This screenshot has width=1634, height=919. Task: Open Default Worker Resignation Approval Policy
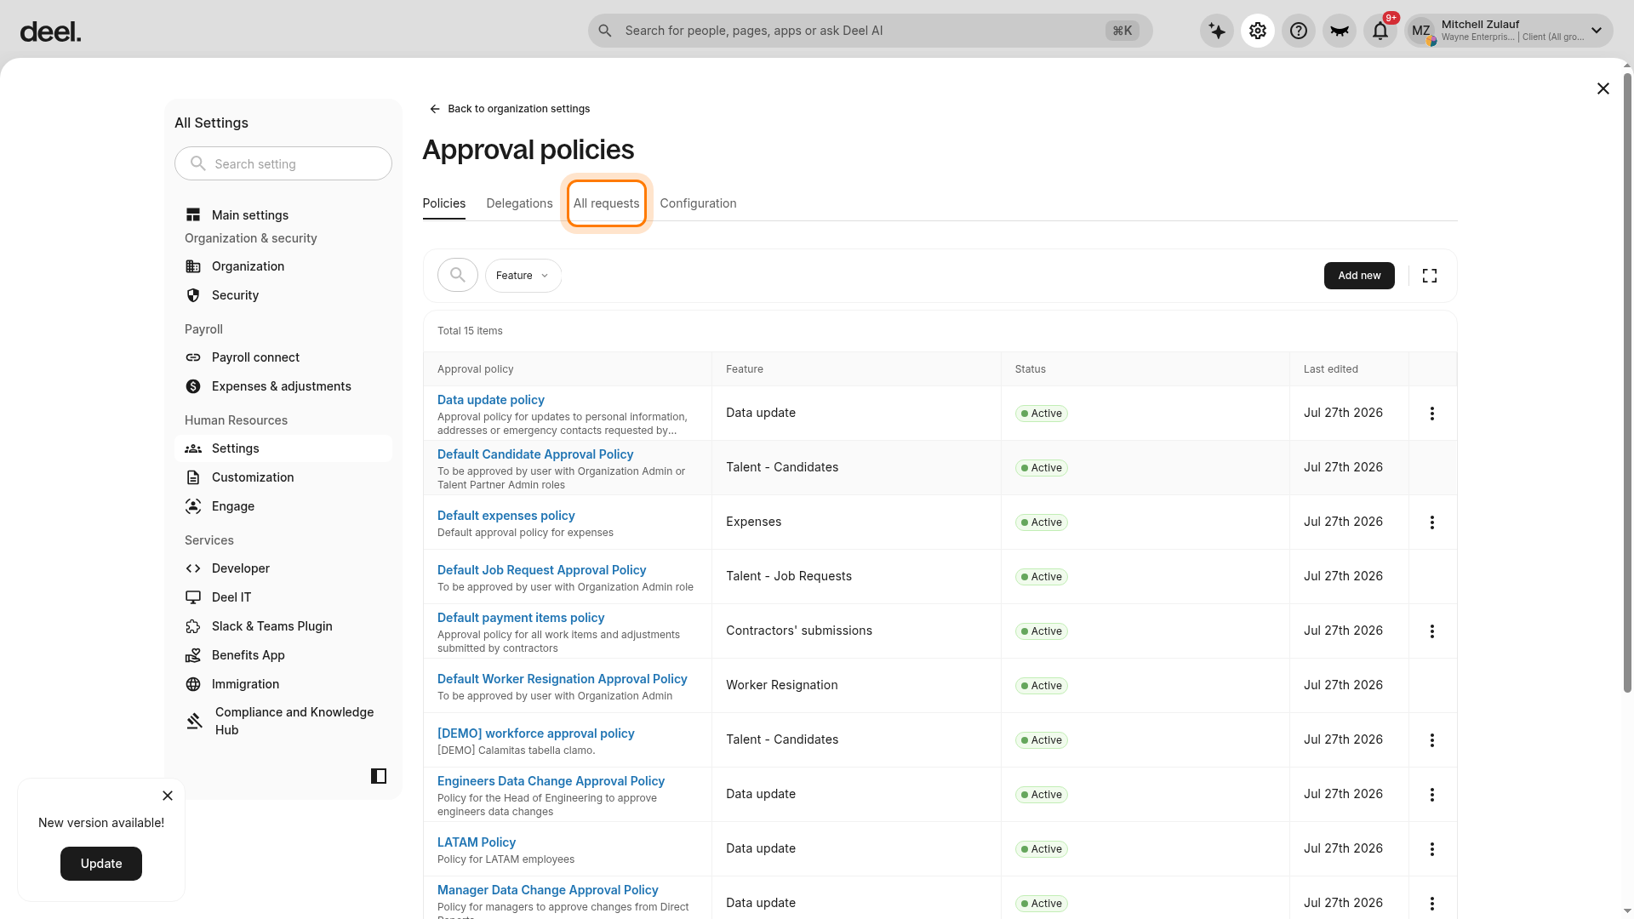point(563,679)
